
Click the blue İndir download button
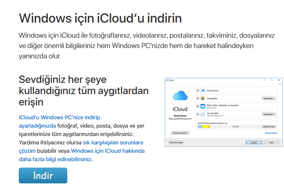click(43, 175)
